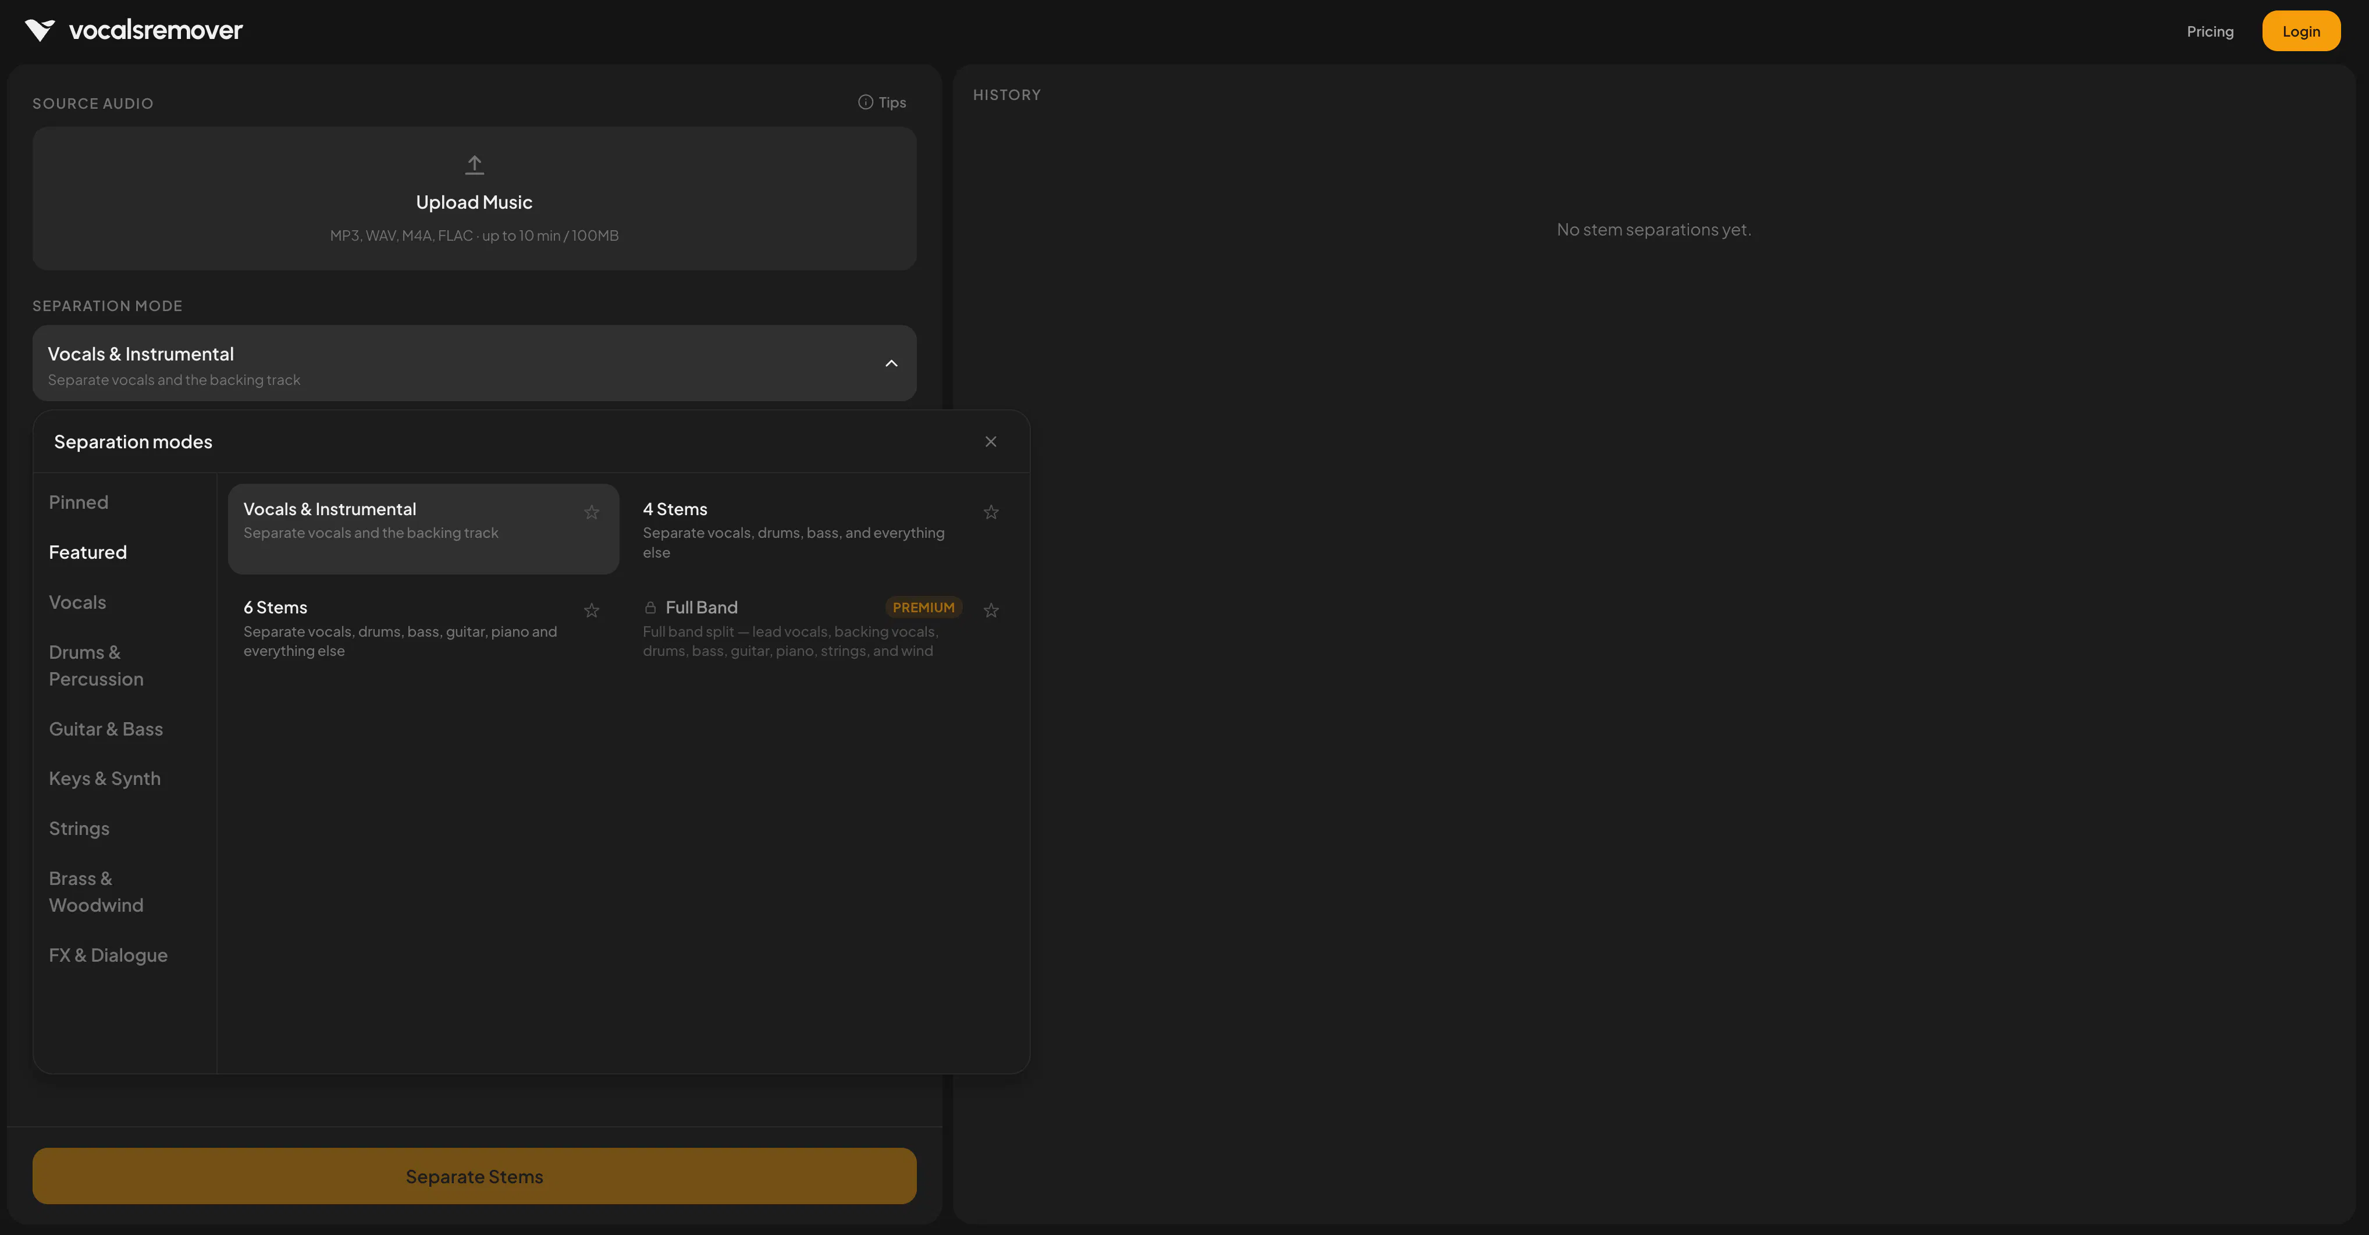The image size is (2369, 1235).
Task: Select the Featured category
Action: pyautogui.click(x=87, y=552)
